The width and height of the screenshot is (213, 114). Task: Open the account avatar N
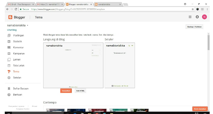click(x=204, y=17)
